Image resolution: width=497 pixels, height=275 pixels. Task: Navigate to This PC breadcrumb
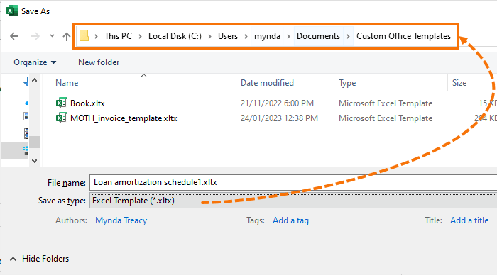coord(118,36)
